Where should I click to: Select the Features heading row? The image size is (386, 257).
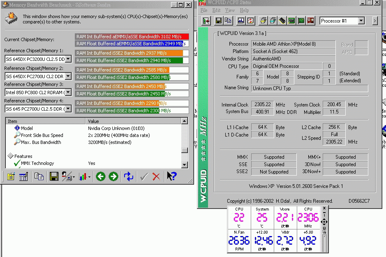[x=94, y=156]
